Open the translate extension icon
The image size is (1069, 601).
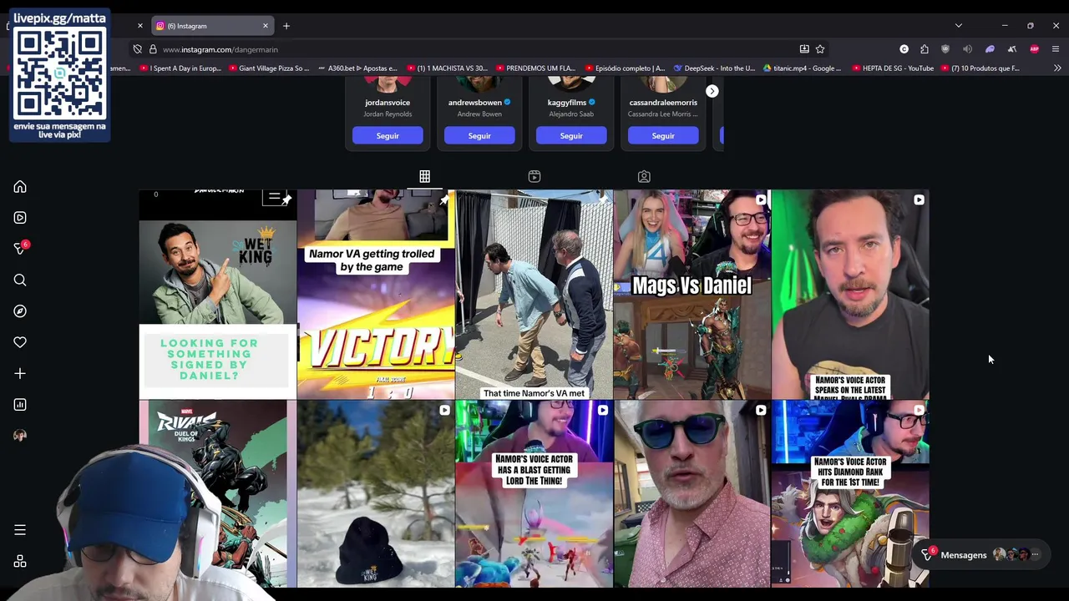click(1012, 49)
